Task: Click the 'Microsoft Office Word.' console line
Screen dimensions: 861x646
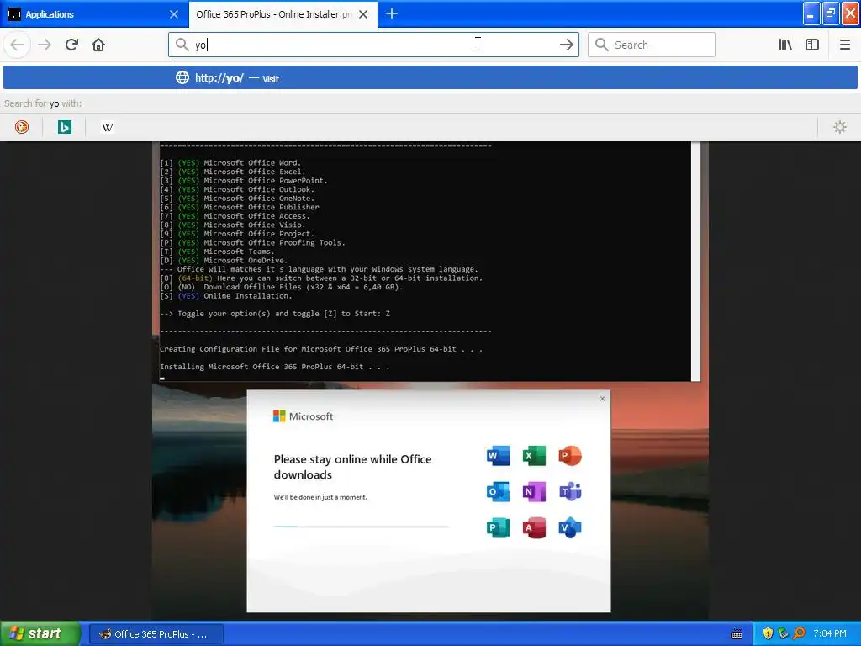Action: pos(230,162)
